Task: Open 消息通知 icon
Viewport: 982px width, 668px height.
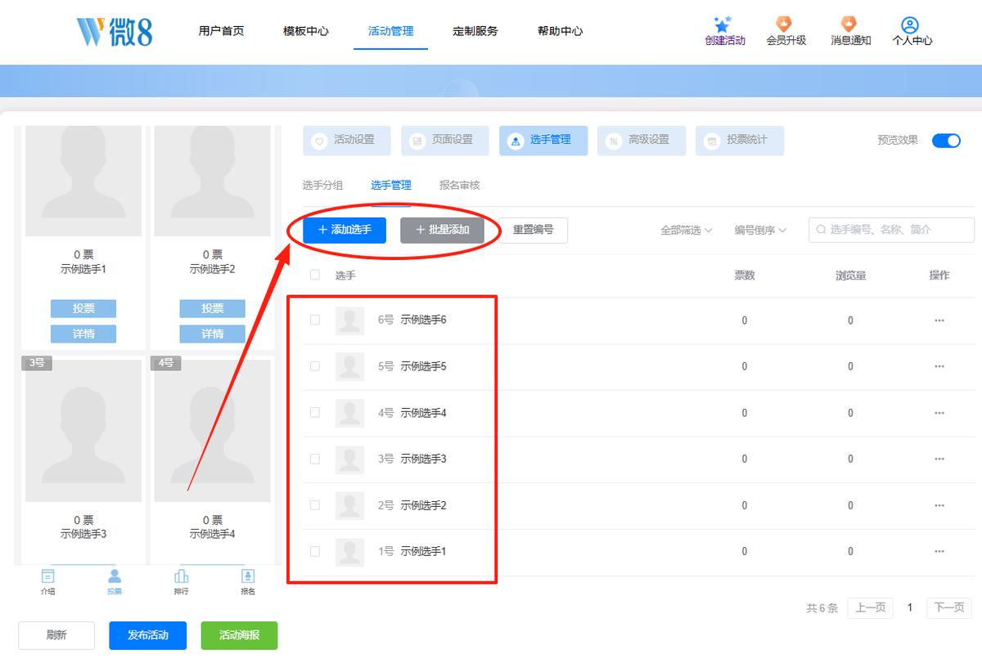Action: (850, 25)
